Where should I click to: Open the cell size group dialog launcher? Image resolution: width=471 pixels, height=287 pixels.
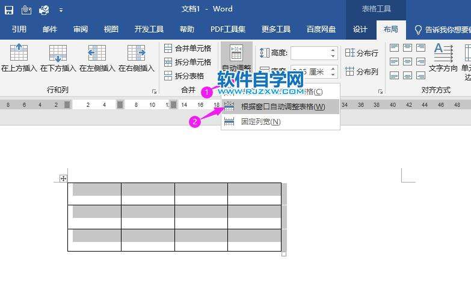tap(380, 91)
